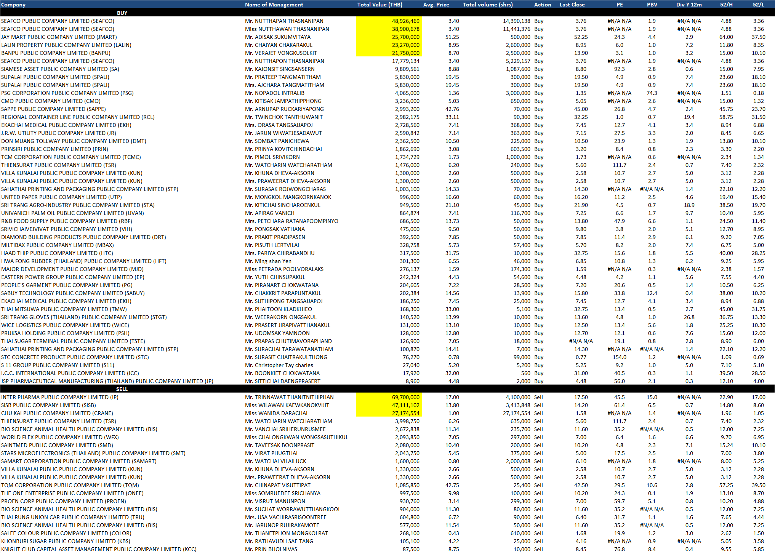
Task: Click highlighted value 27,174,554
Action: coord(405,413)
